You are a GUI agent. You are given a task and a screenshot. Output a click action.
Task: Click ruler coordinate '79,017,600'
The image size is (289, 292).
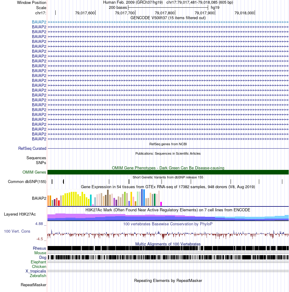coord(85,13)
